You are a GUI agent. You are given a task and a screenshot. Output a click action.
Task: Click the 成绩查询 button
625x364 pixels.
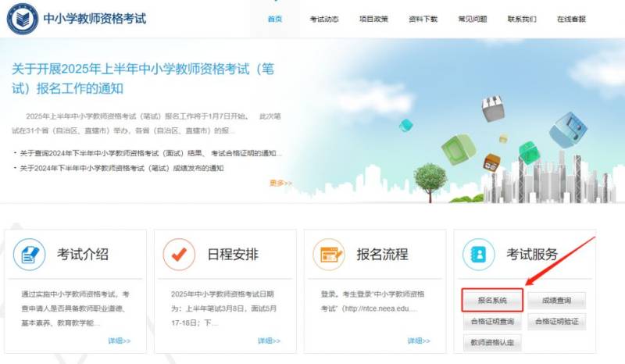[x=557, y=300]
